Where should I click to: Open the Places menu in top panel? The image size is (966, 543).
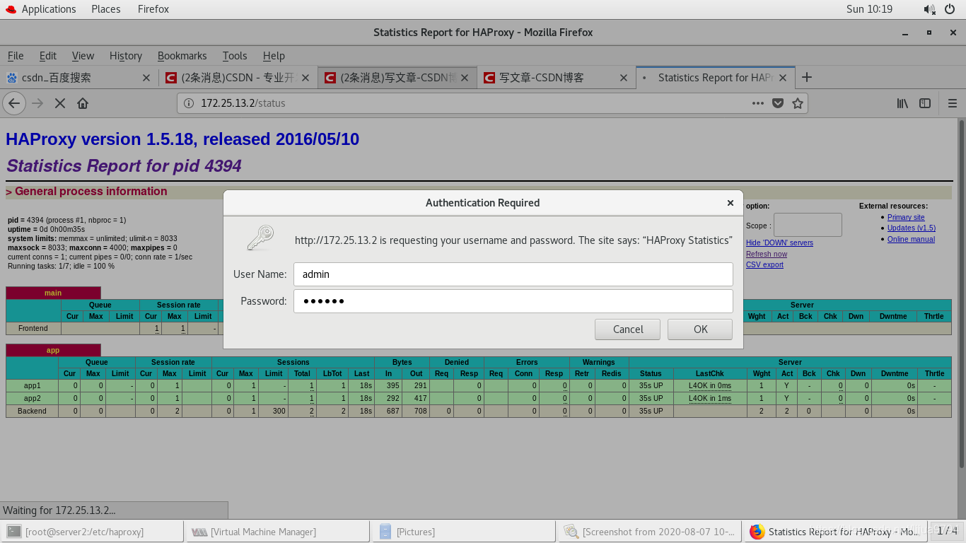click(106, 9)
